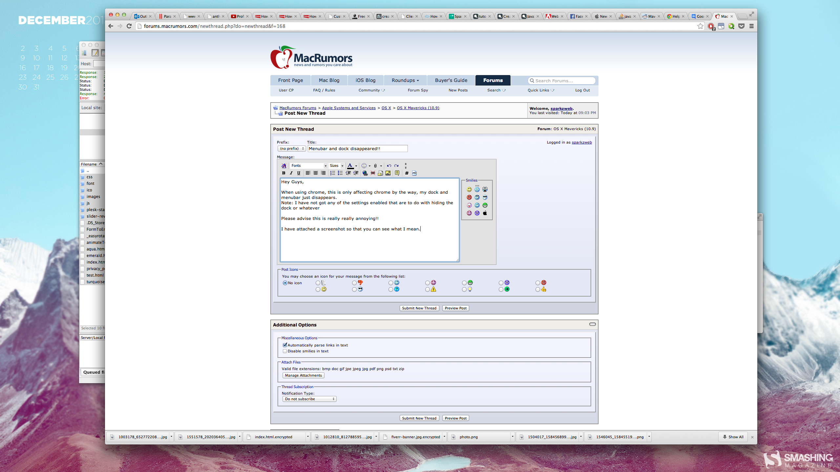The image size is (840, 472).
Task: Click the Insert Email Link icon
Action: point(380,173)
